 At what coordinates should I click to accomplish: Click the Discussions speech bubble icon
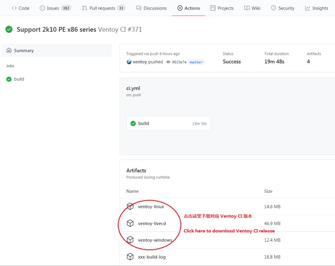coord(139,8)
